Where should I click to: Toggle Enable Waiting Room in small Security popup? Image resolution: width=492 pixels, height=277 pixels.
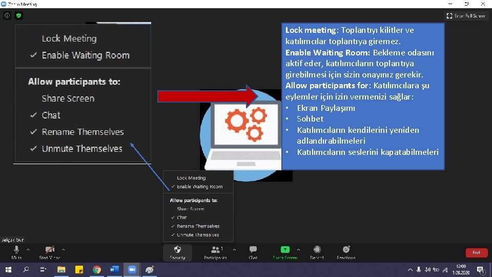point(198,187)
